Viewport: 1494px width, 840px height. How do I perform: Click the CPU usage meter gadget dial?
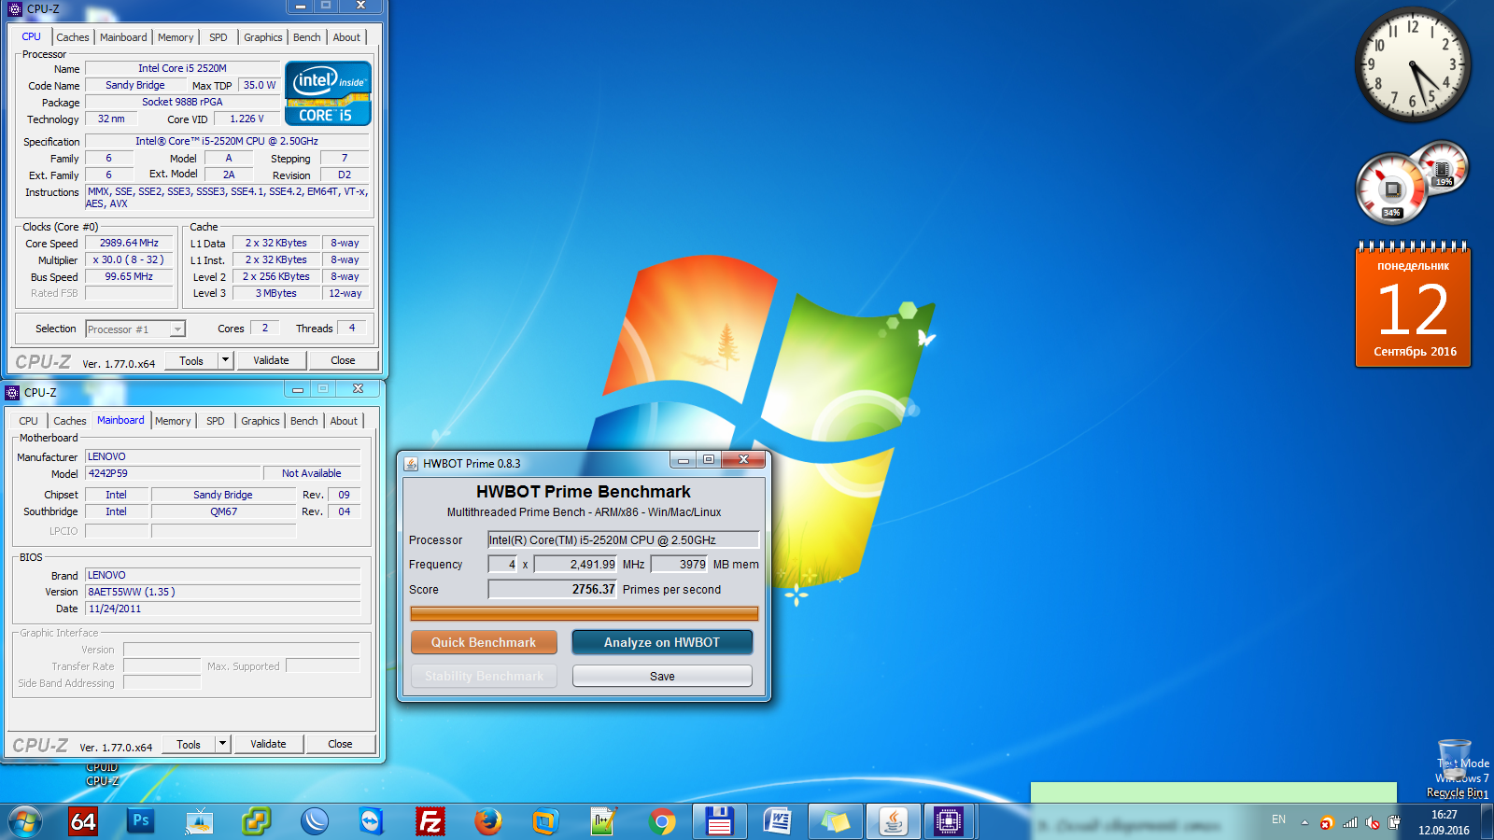1391,189
